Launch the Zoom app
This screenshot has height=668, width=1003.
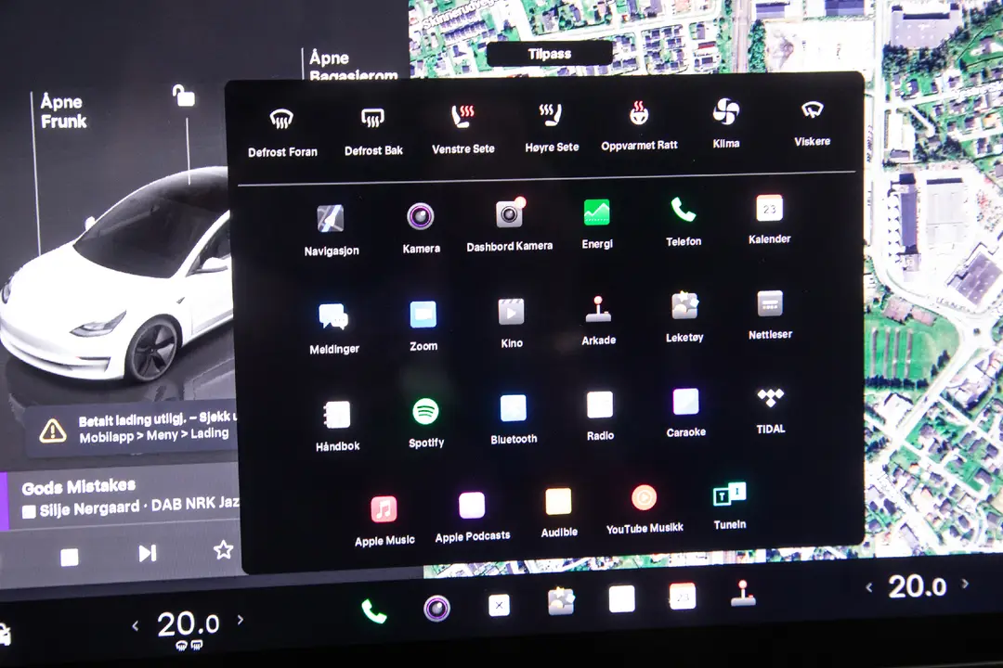pyautogui.click(x=423, y=326)
